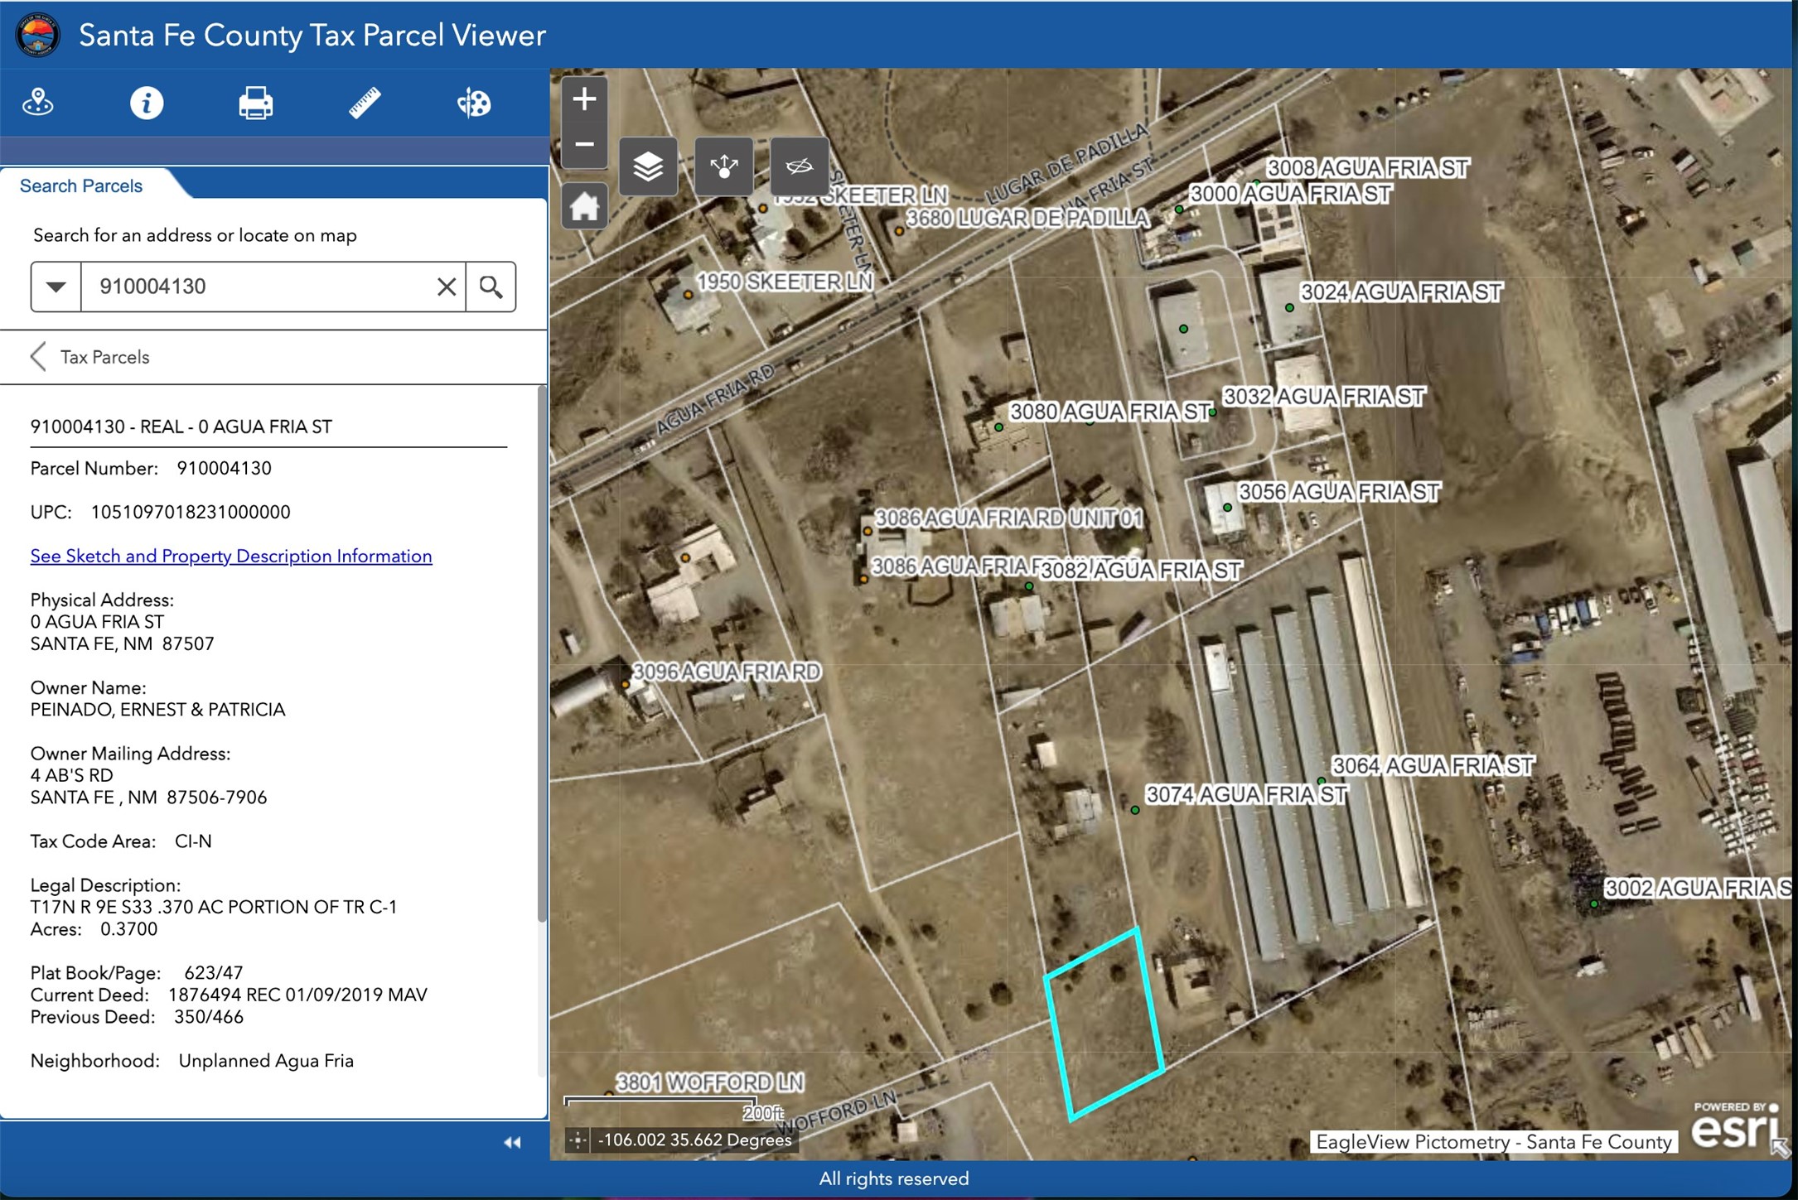The height and width of the screenshot is (1200, 1798).
Task: Open the information panel icon
Action: coord(147,103)
